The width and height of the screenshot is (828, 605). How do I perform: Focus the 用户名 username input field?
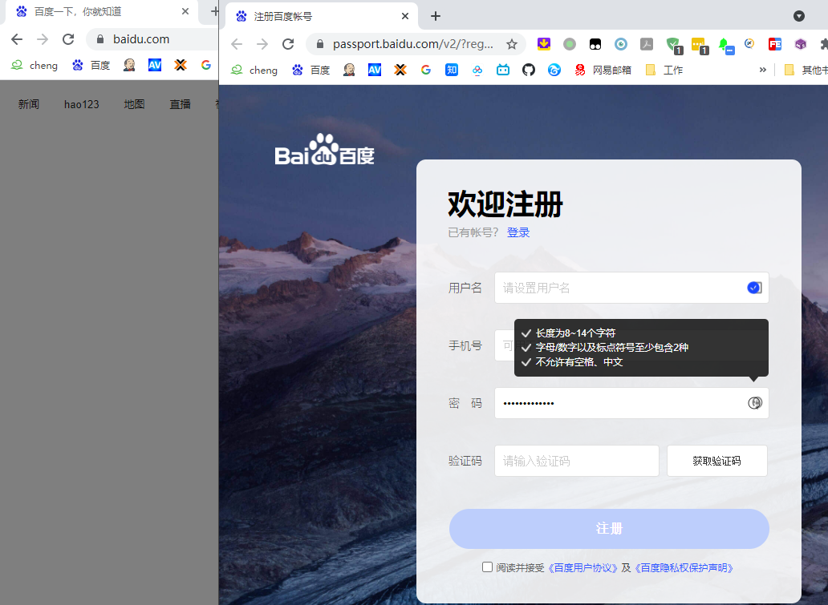[x=631, y=288]
